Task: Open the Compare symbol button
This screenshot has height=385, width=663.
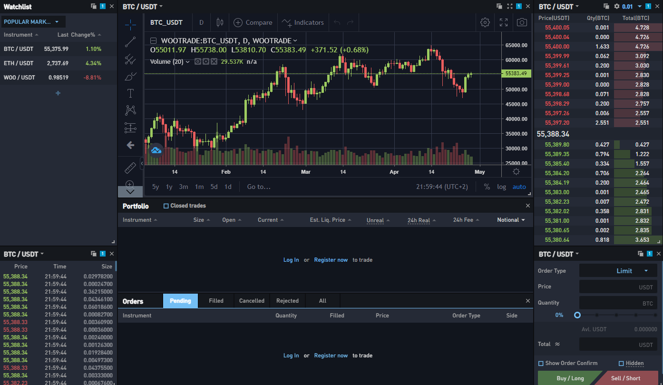Action: pyautogui.click(x=253, y=22)
